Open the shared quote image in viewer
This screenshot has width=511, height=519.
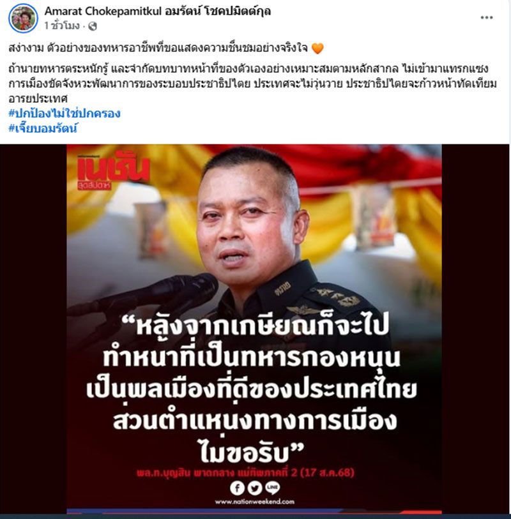[254, 329]
